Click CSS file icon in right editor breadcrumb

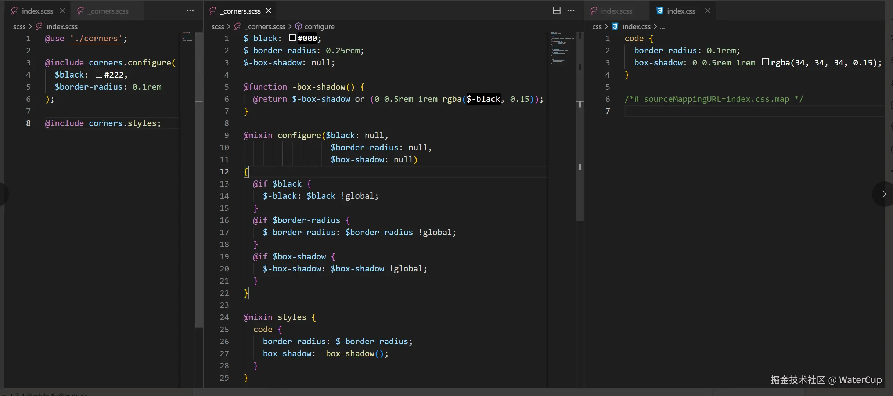615,26
